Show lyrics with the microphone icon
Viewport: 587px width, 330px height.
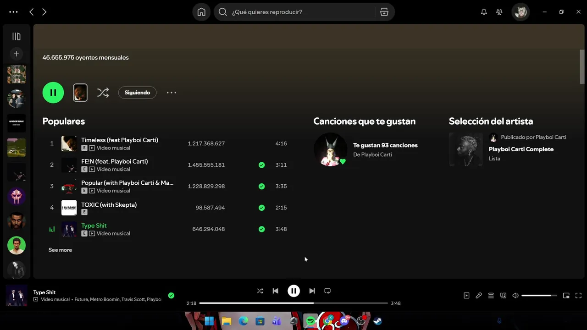coord(479,296)
